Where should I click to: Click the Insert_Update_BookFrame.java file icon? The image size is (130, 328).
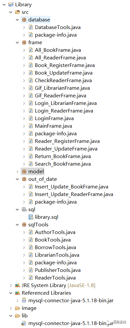[x=31, y=186]
